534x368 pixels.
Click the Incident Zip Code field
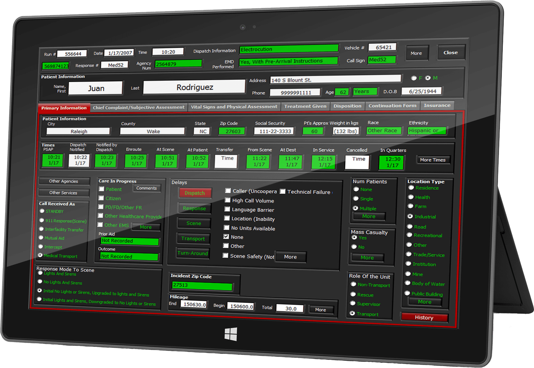tap(202, 285)
